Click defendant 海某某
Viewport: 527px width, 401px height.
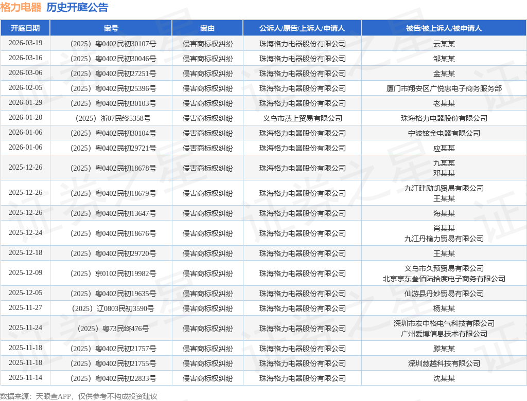(x=444, y=213)
